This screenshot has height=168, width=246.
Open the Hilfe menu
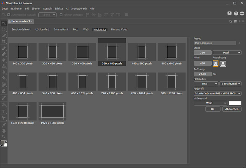click(x=92, y=9)
